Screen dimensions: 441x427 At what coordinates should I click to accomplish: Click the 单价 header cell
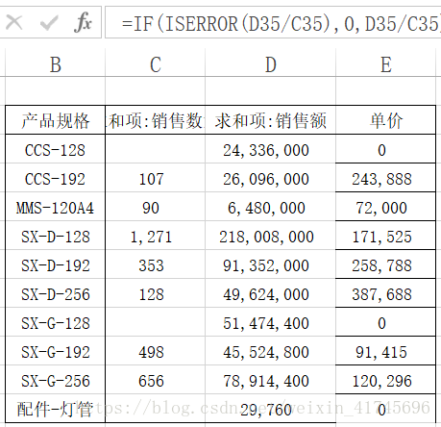[386, 120]
